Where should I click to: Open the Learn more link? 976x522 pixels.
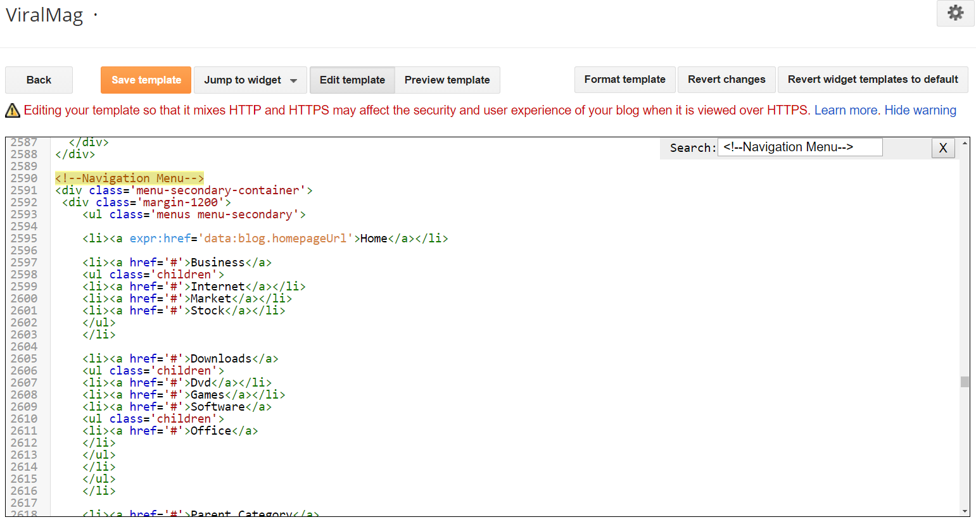click(x=846, y=111)
